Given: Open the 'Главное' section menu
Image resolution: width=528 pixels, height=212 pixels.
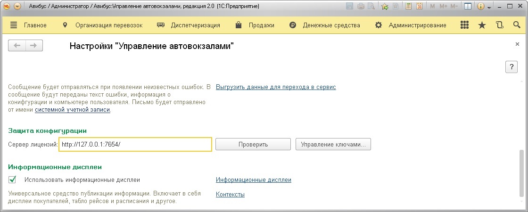Looking at the screenshot, I should [x=28, y=25].
